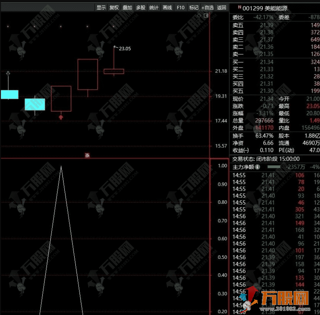Open the 统计 statistics tool
This screenshot has width=320, height=315.
tap(154, 7)
